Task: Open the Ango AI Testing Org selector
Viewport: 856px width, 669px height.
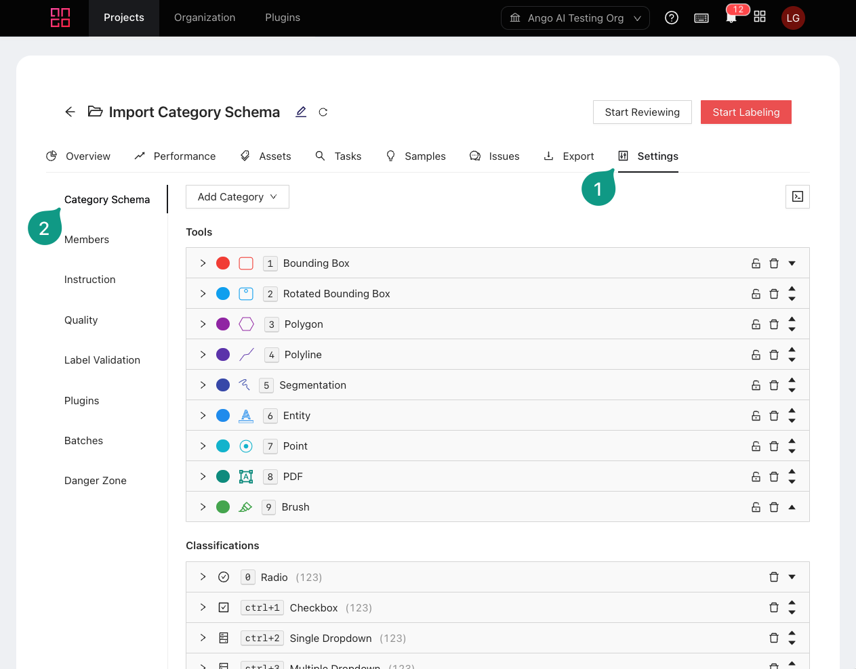Action: point(575,18)
